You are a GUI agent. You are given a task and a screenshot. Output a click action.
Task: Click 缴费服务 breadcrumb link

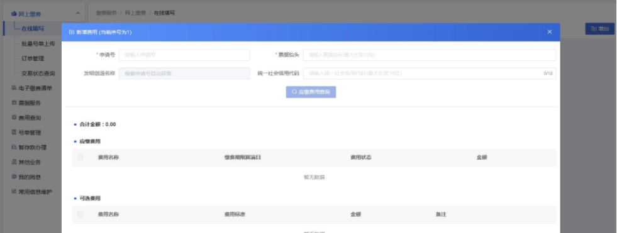click(106, 13)
